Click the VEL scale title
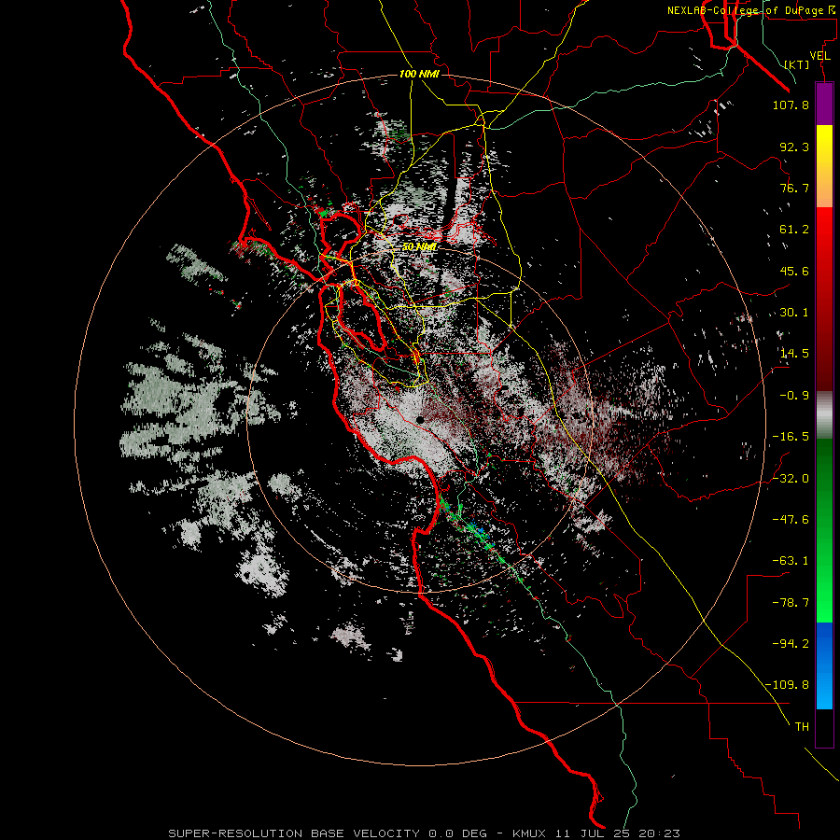 pyautogui.click(x=819, y=56)
